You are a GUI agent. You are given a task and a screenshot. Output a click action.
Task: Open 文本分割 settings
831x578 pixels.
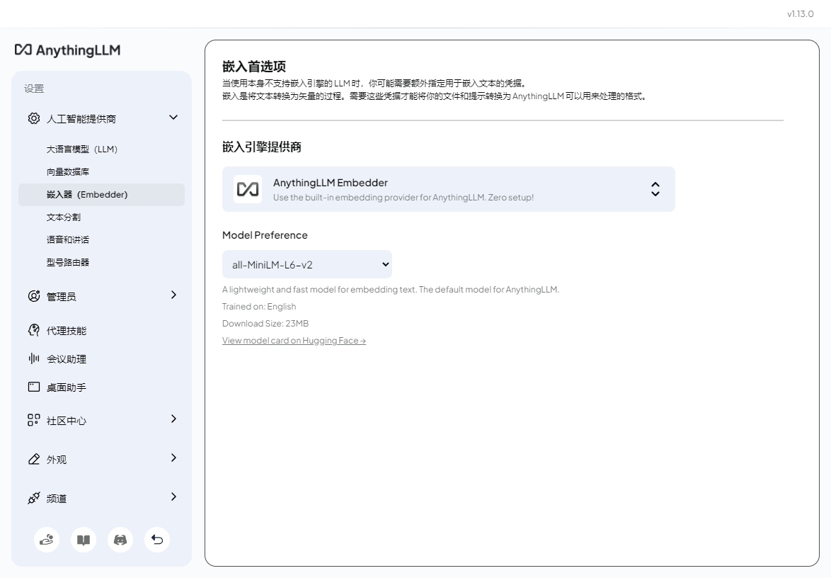(x=64, y=217)
